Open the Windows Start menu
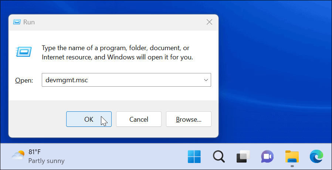This screenshot has width=332, height=170. [x=194, y=157]
